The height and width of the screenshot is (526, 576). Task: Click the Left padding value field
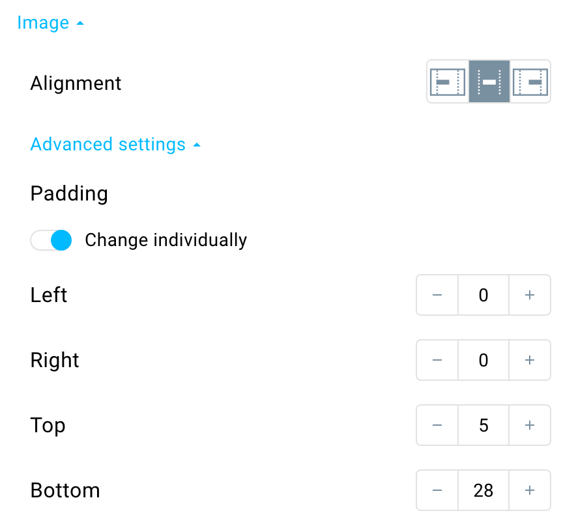[483, 295]
